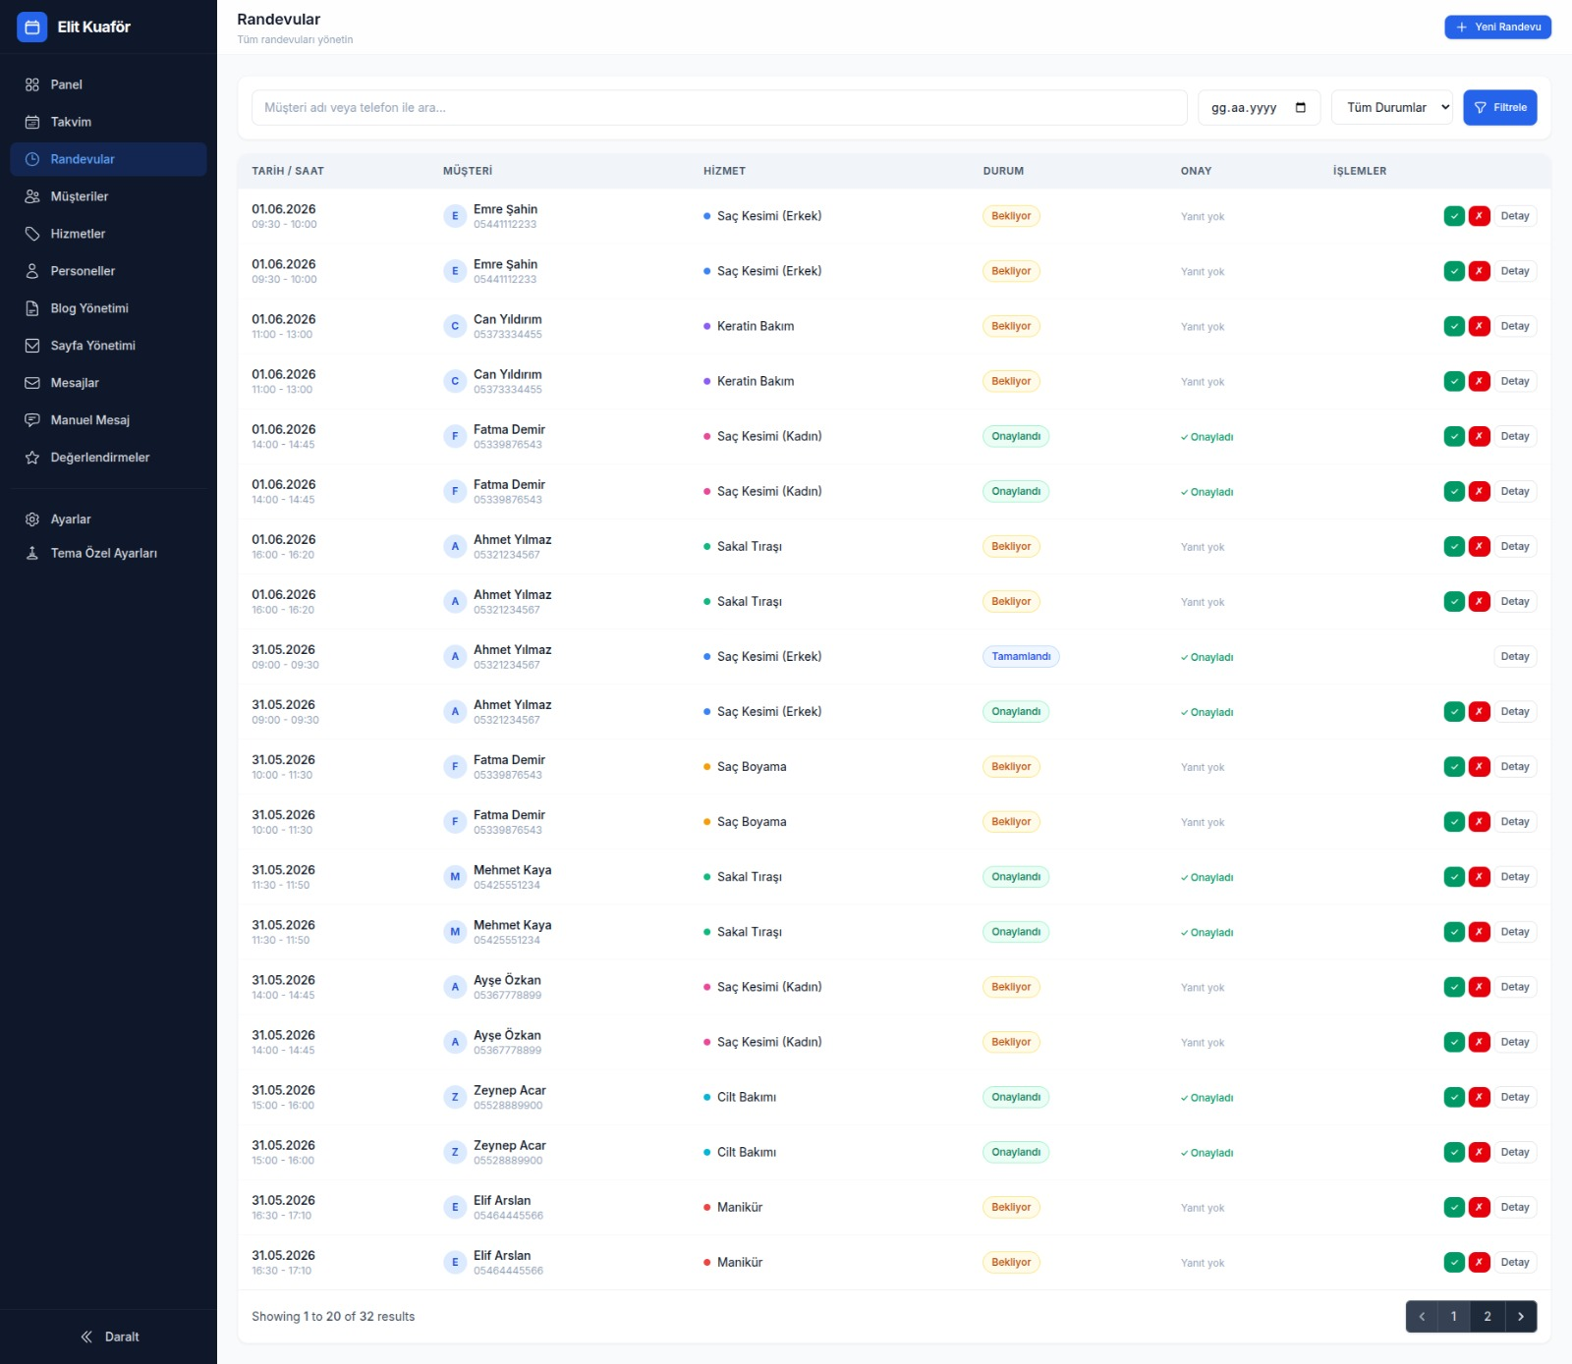The width and height of the screenshot is (1572, 1364).
Task: Apply filters with the Filtrele button
Action: 1500,108
